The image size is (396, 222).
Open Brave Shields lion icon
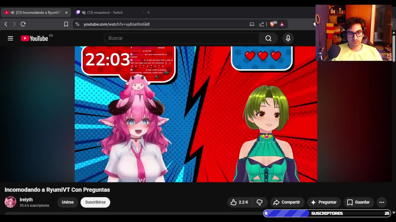[x=272, y=24]
